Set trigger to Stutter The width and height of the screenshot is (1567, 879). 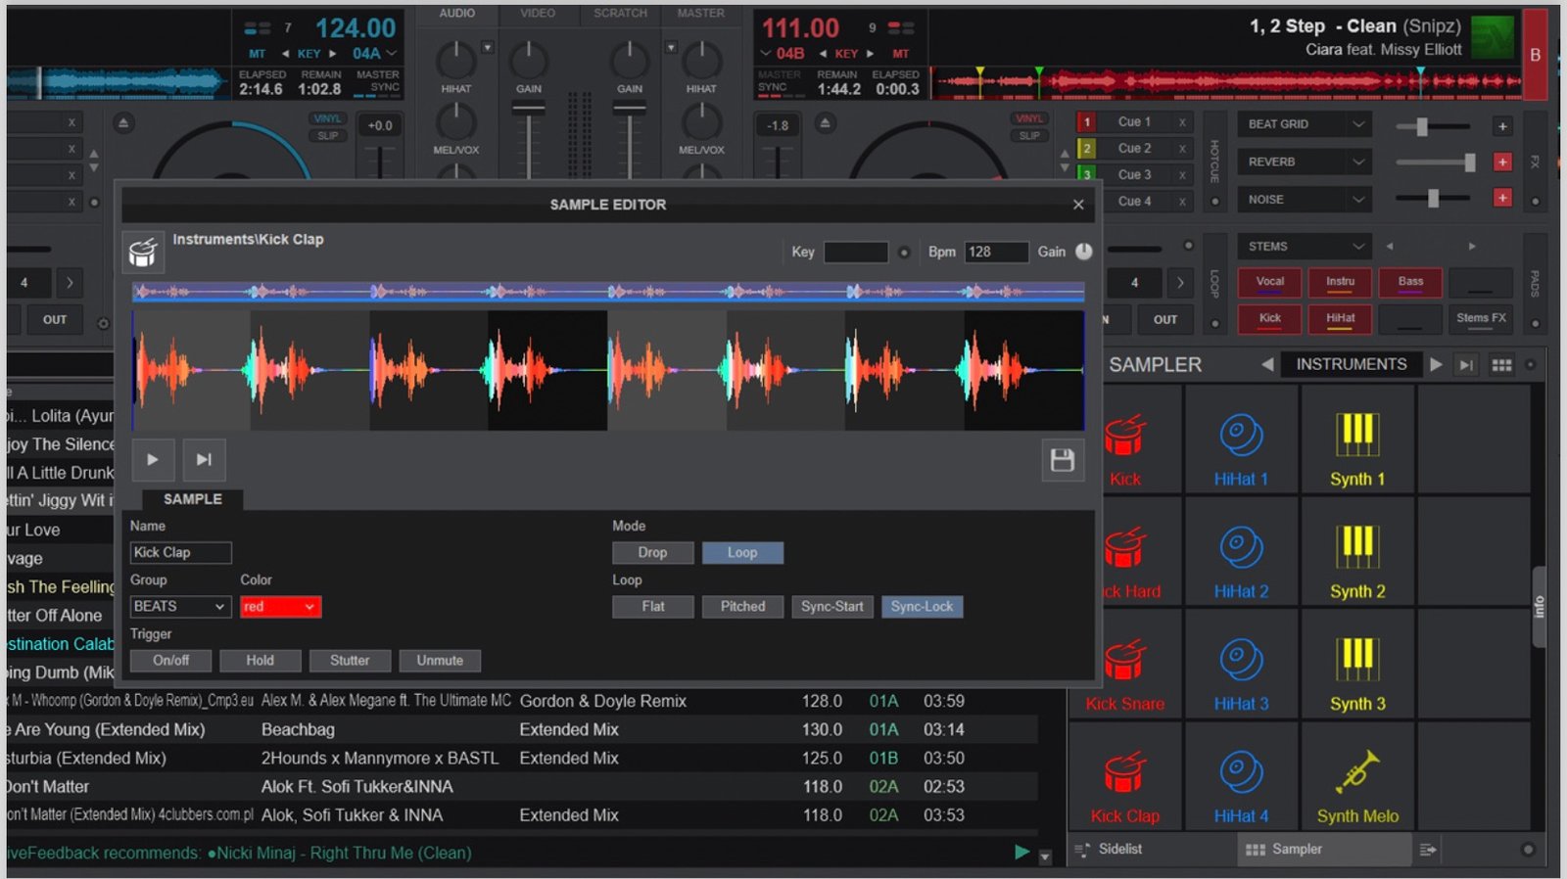350,661
